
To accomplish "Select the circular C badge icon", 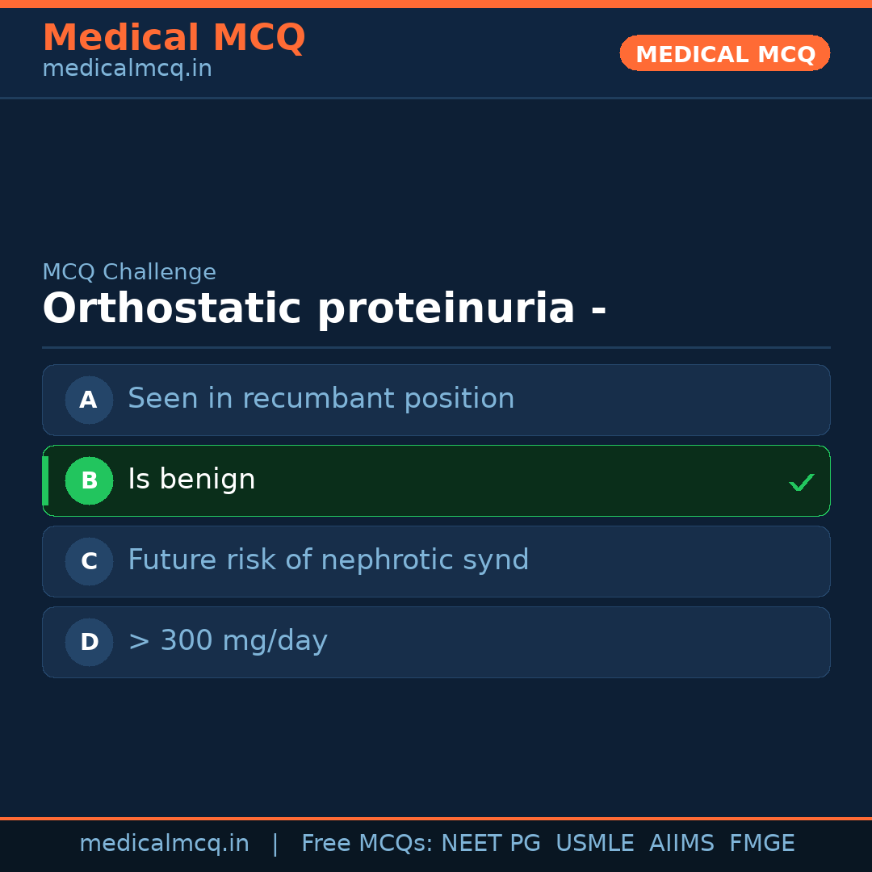I will tap(89, 561).
